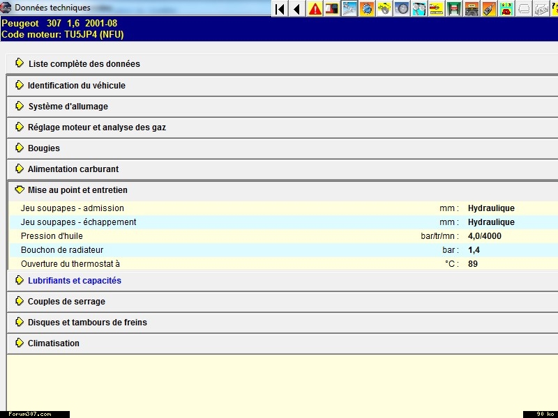Open the orange dashboard icon

click(472, 8)
